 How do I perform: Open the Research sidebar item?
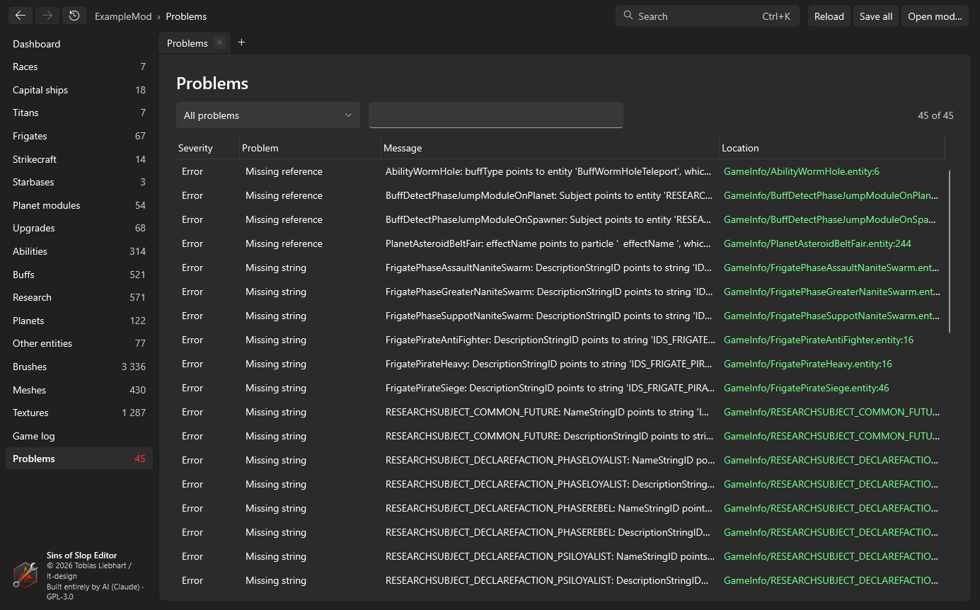click(79, 297)
